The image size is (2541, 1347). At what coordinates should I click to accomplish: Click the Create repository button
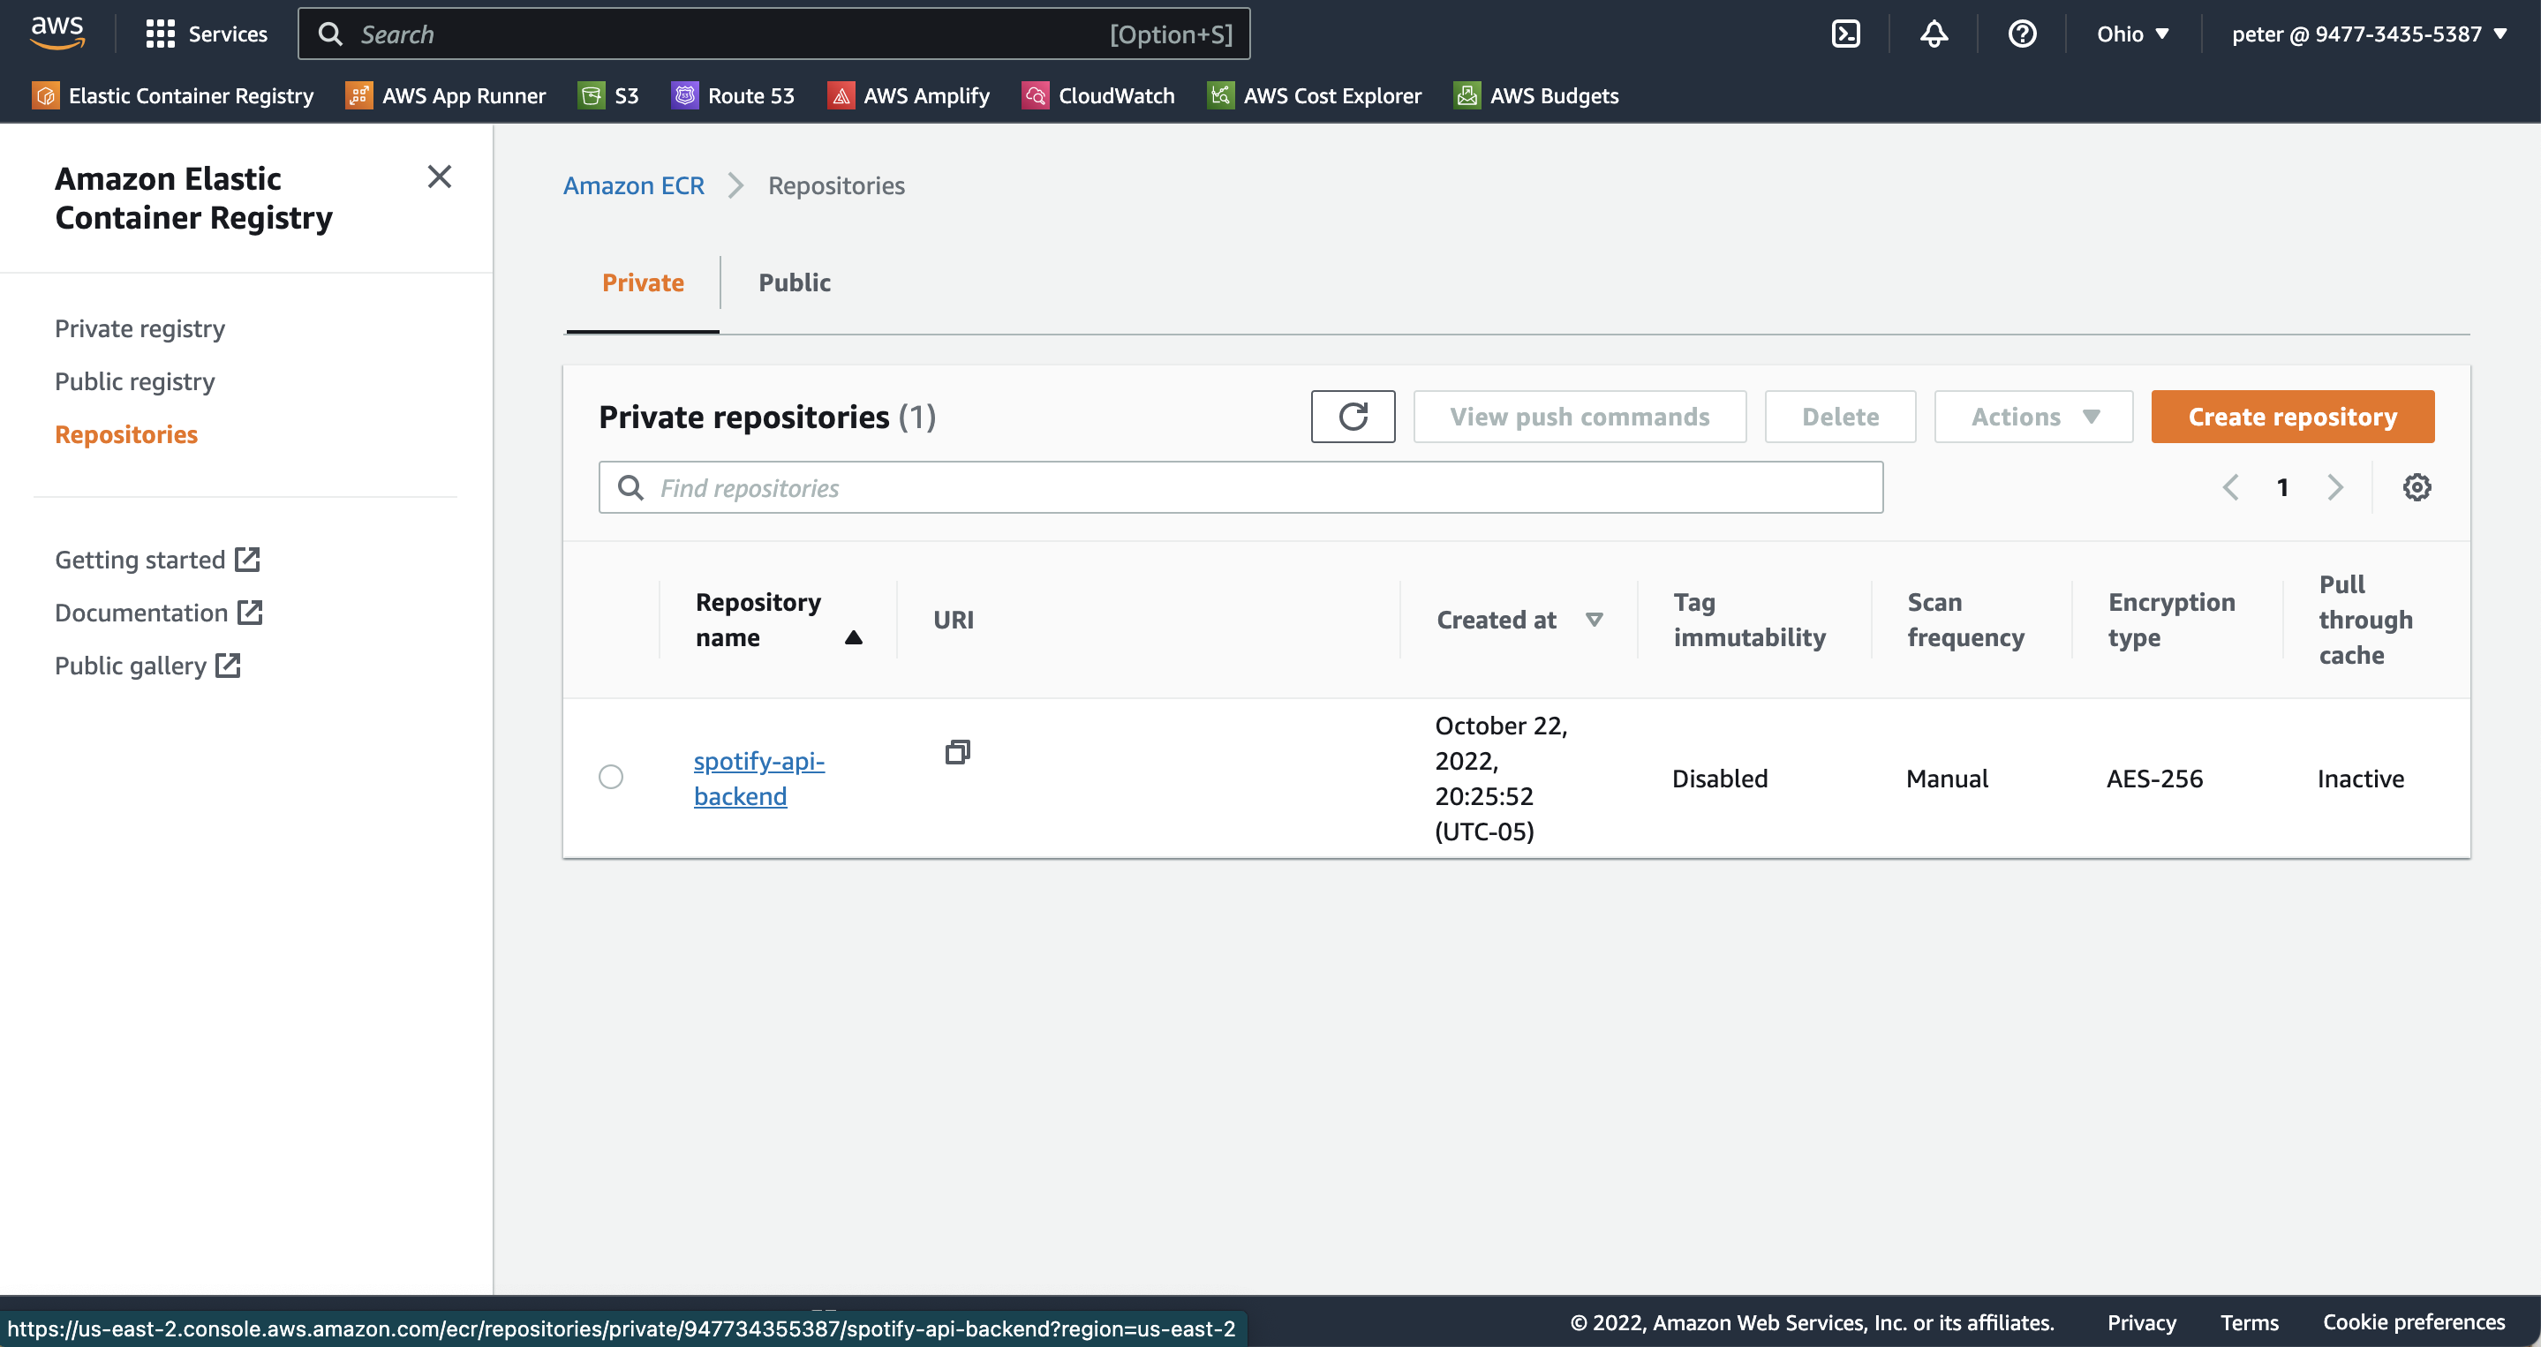click(2291, 416)
